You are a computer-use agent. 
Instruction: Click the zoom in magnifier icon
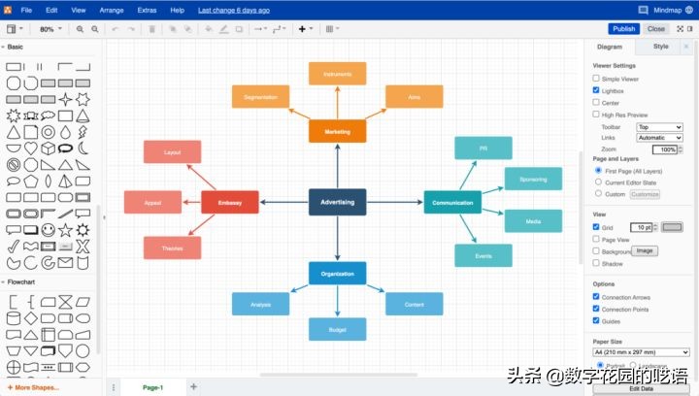(x=80, y=29)
